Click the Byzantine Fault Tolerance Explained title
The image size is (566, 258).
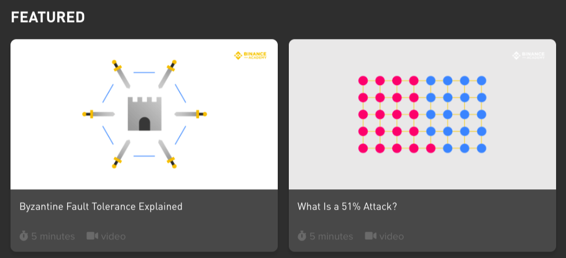101,207
